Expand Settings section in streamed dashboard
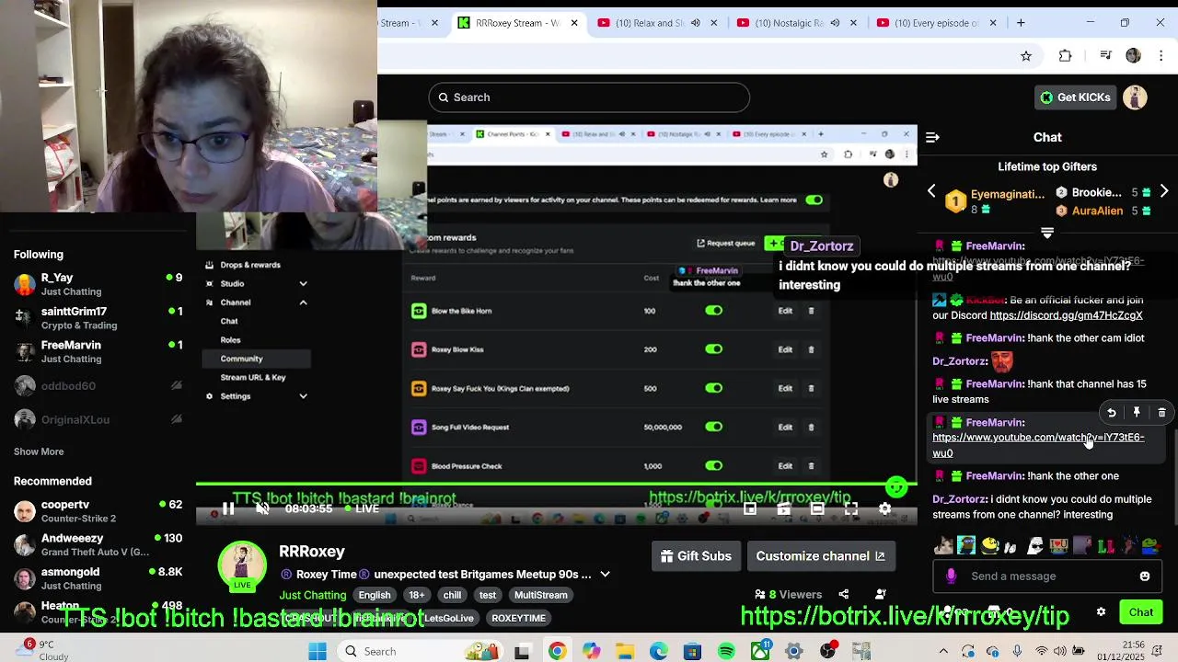The image size is (1178, 662). [x=303, y=396]
